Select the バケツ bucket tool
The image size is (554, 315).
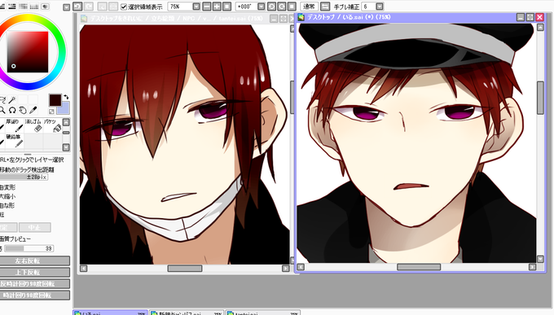click(x=52, y=125)
